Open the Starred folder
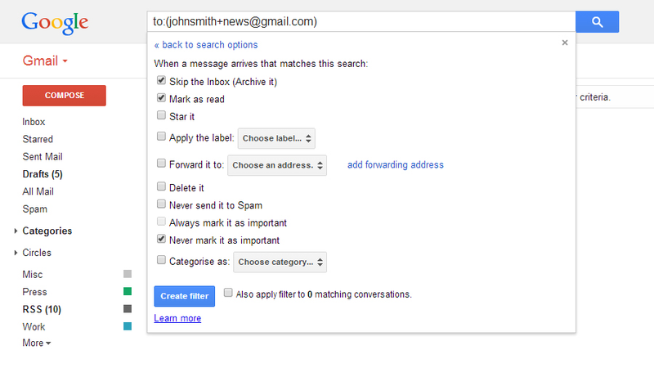 38,139
